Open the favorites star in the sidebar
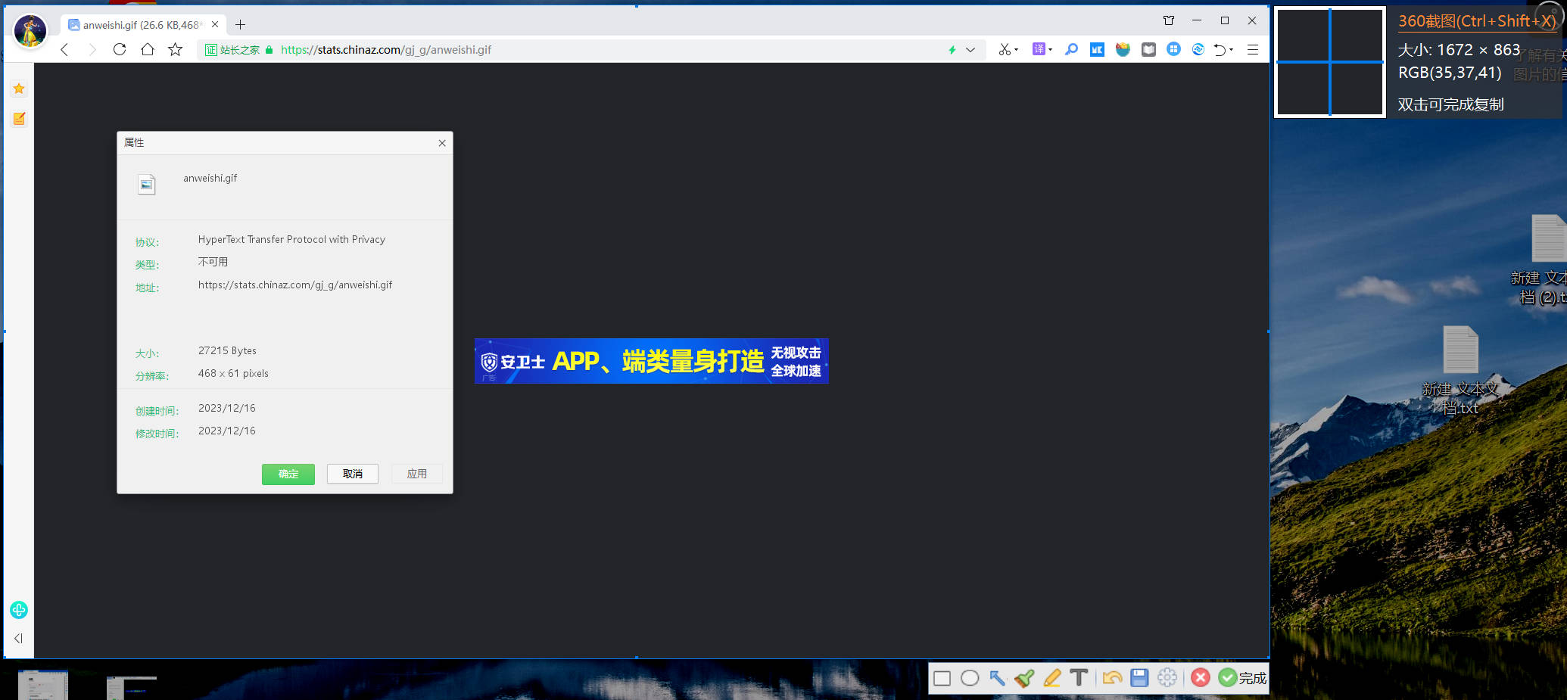This screenshot has width=1567, height=700. 19,89
